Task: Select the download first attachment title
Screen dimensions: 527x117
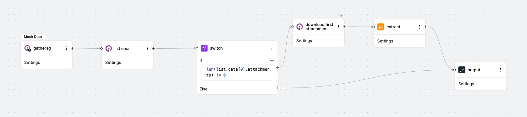Action: click(319, 27)
